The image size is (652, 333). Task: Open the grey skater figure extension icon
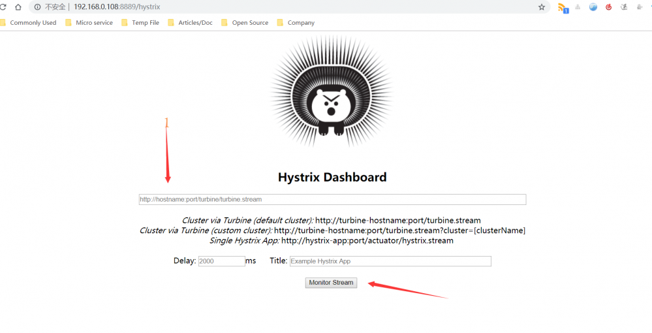click(x=624, y=7)
